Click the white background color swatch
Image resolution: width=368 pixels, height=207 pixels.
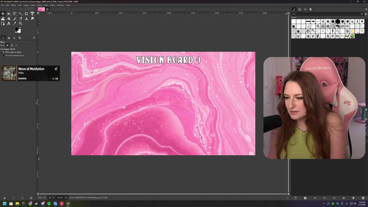coord(19,31)
